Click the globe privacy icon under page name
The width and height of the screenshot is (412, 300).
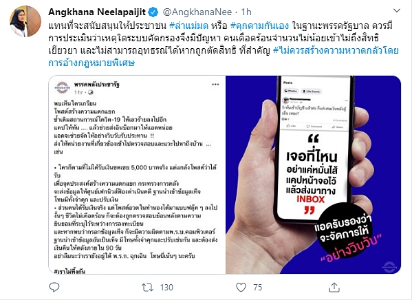click(x=90, y=92)
